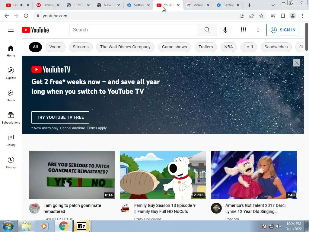
Task: Click the taskbar clock 10:24 PM
Action: point(294,224)
